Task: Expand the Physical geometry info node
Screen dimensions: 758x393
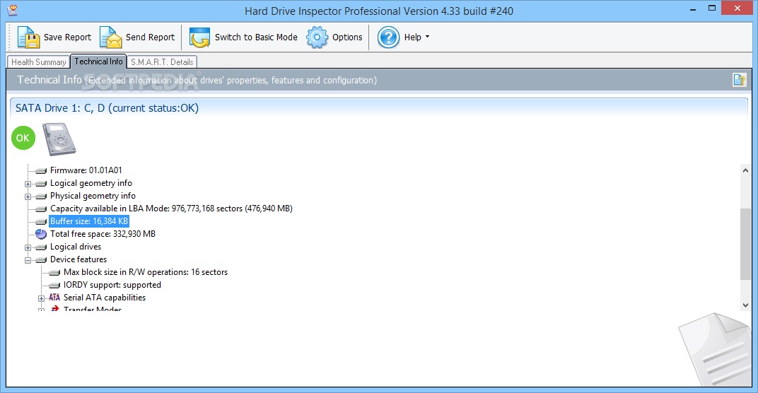Action: [28, 196]
